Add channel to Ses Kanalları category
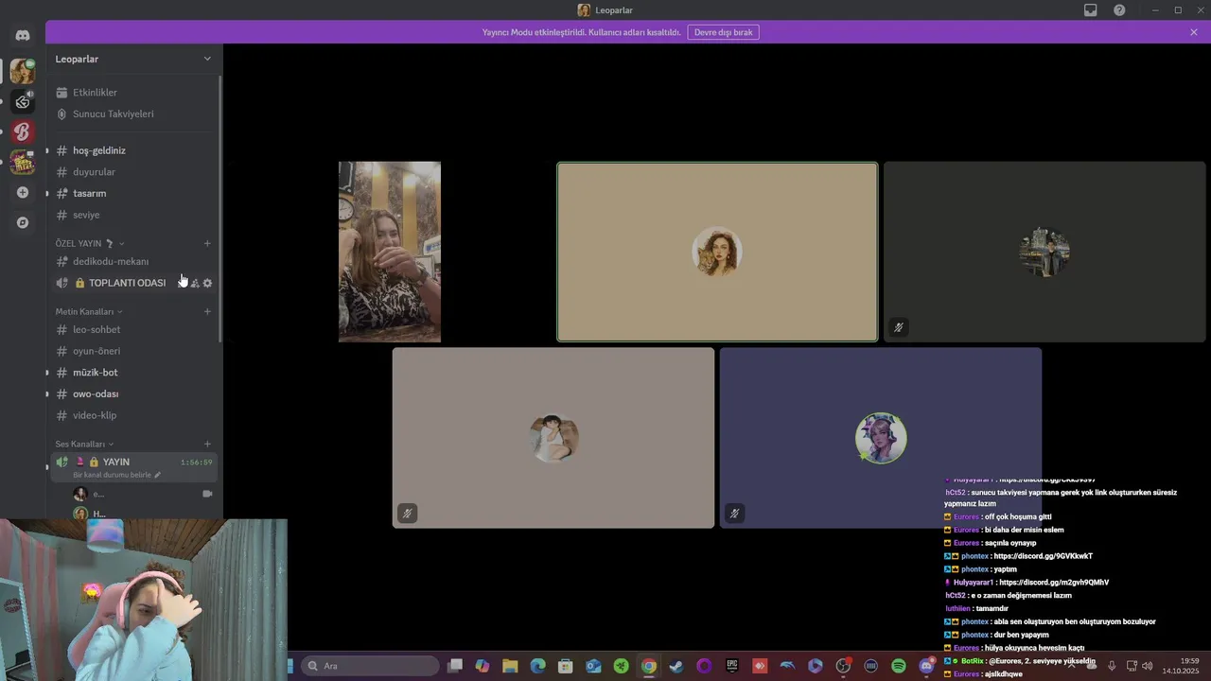The image size is (1211, 681). 207,444
